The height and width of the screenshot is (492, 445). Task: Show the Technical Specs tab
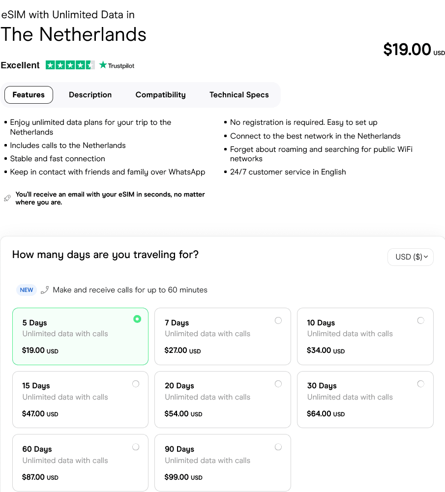pos(239,95)
